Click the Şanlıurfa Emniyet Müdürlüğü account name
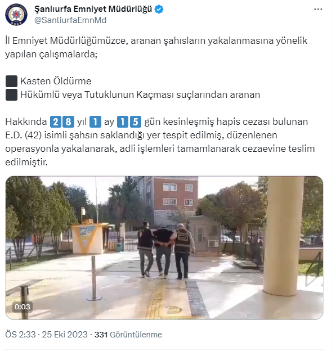The width and height of the screenshot is (336, 356). pyautogui.click(x=93, y=9)
